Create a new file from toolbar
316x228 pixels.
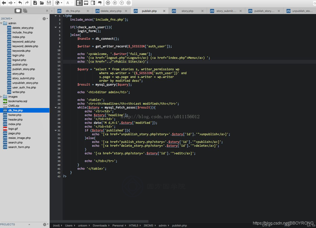(35, 3)
